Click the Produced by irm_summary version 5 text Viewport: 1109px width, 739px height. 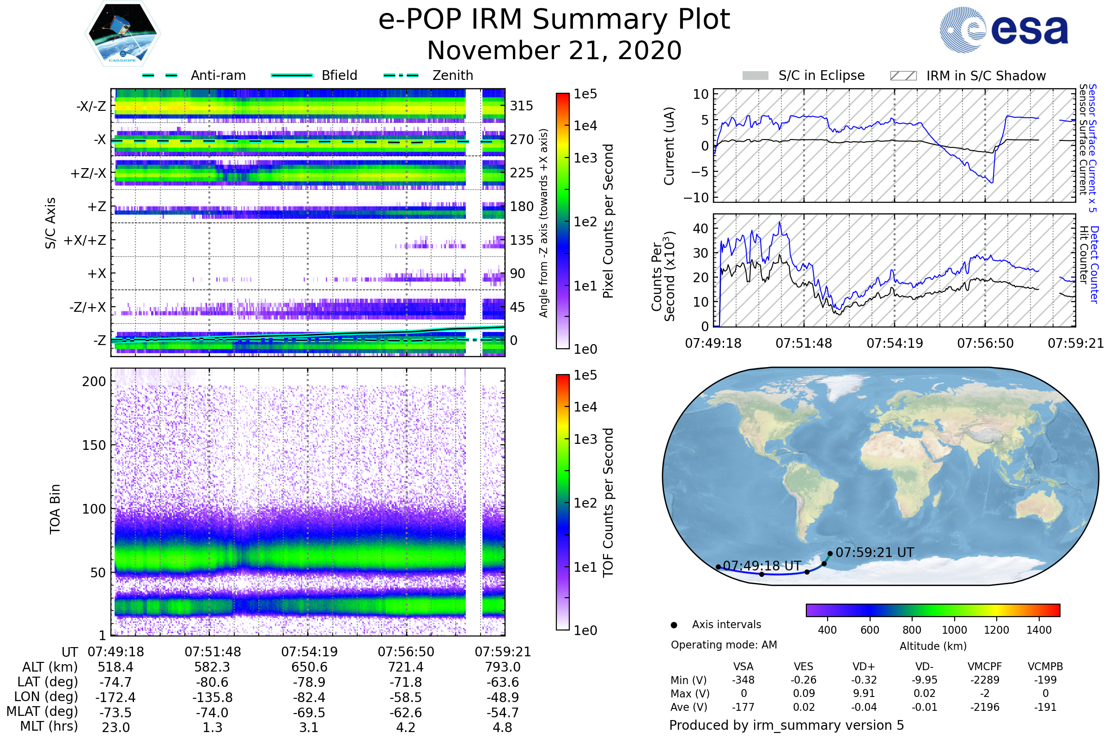pyautogui.click(x=786, y=725)
